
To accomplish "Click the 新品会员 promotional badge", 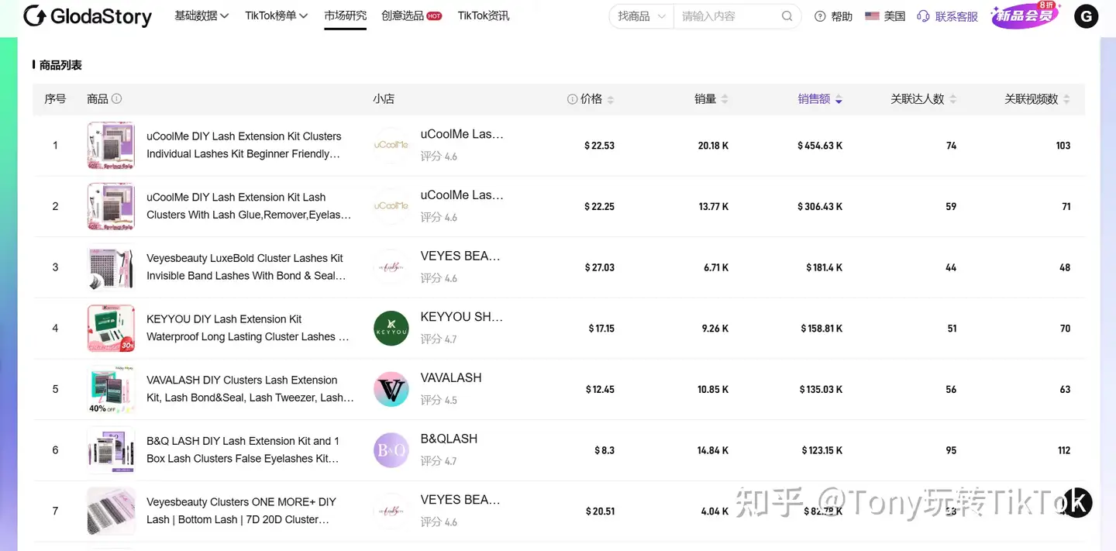I will [x=1025, y=15].
